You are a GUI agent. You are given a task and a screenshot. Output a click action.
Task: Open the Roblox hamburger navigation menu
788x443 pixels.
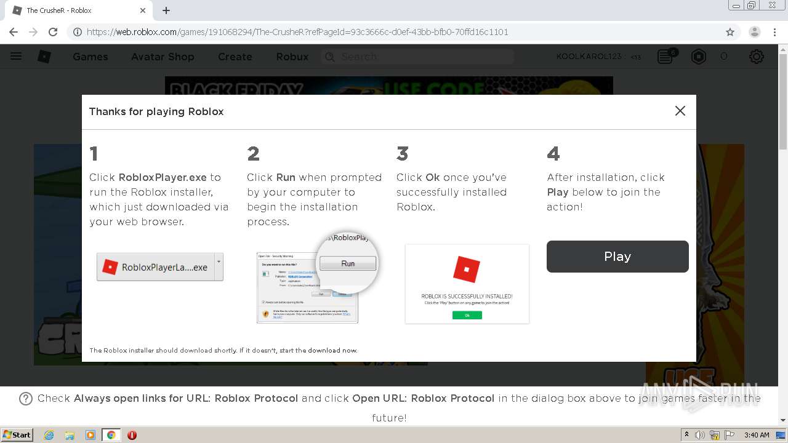pos(17,57)
